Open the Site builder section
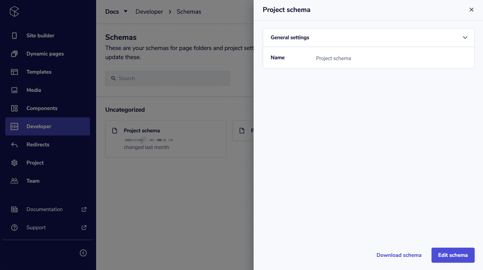483x270 pixels. pos(40,35)
